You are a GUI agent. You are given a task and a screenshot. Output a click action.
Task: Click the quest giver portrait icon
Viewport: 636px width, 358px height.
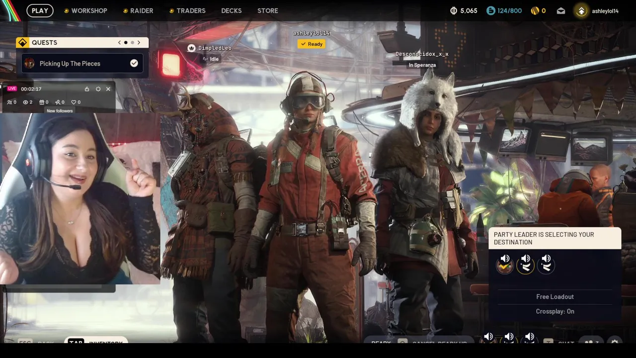pos(30,63)
